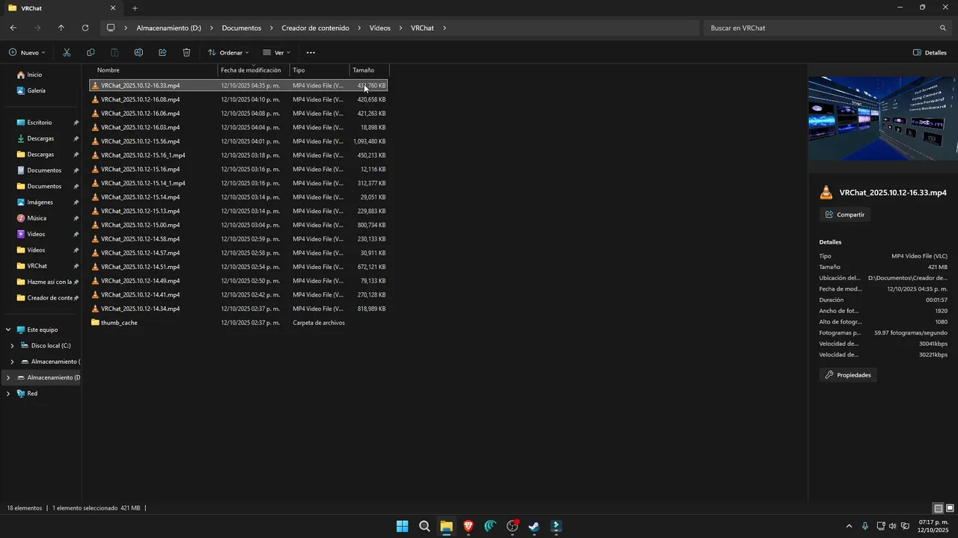Open Steam from taskbar

point(534,526)
